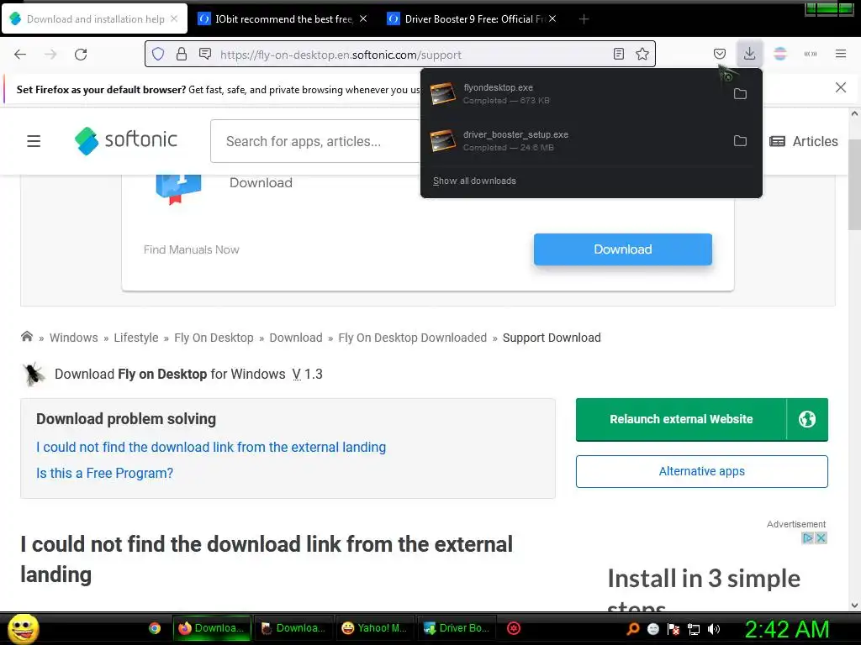Click 'I could not find the download link' link
This screenshot has width=861, height=645.
[211, 448]
